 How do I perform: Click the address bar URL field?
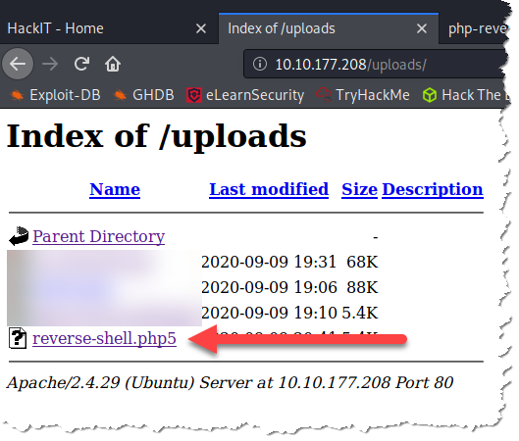(x=376, y=64)
